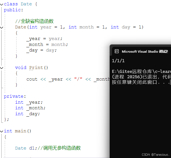Collapse the int main() function block
Screen dimensions: 171x158
[1, 131]
